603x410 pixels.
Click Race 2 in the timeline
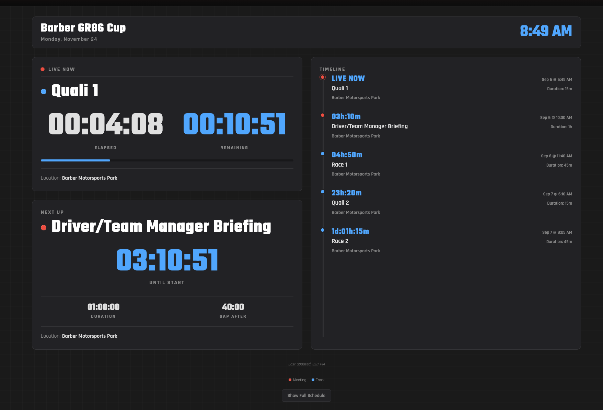tap(340, 241)
